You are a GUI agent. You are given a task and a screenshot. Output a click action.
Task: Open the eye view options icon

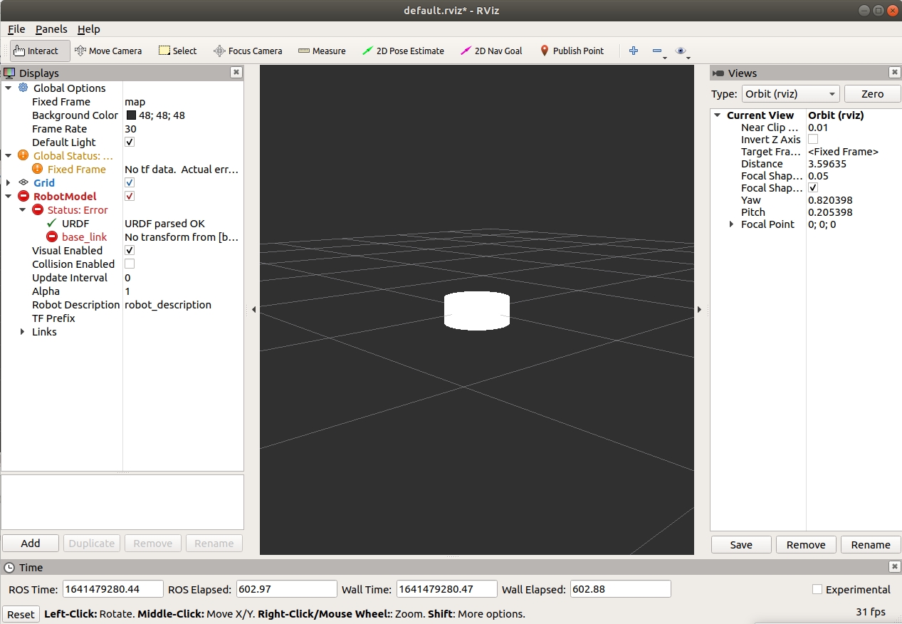pos(681,51)
